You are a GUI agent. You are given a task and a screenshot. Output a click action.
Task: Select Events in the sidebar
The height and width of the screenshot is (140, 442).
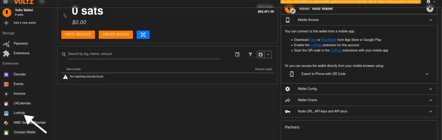point(19,84)
